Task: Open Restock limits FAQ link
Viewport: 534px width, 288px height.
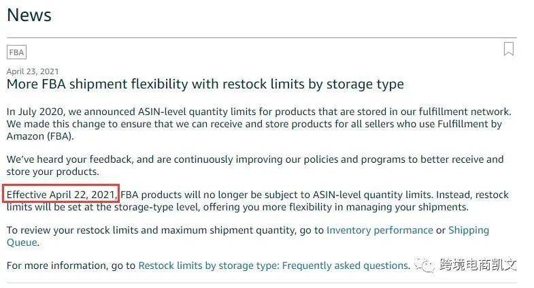Action: (273, 266)
